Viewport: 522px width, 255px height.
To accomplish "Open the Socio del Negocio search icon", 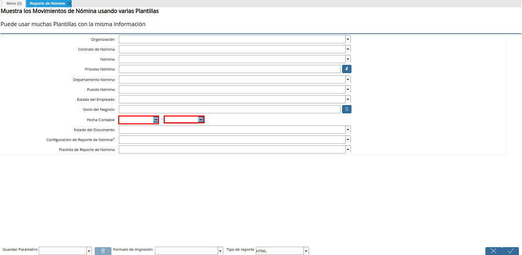I will click(347, 109).
